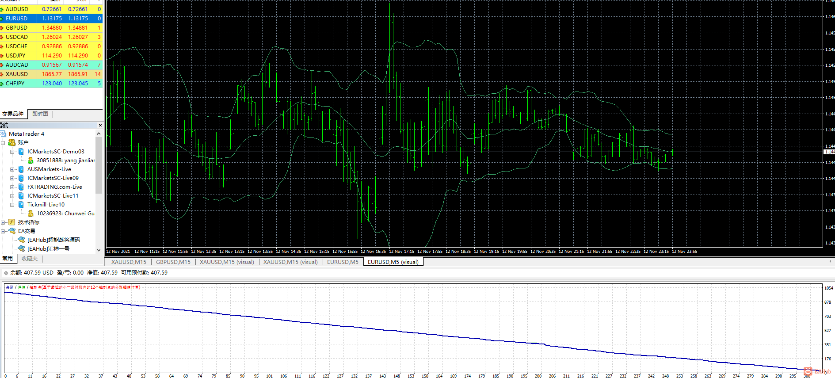Screen dimensions: 835x378
Task: Open the EURUSD,M5 chart tab (non-visual)
Action: click(343, 262)
